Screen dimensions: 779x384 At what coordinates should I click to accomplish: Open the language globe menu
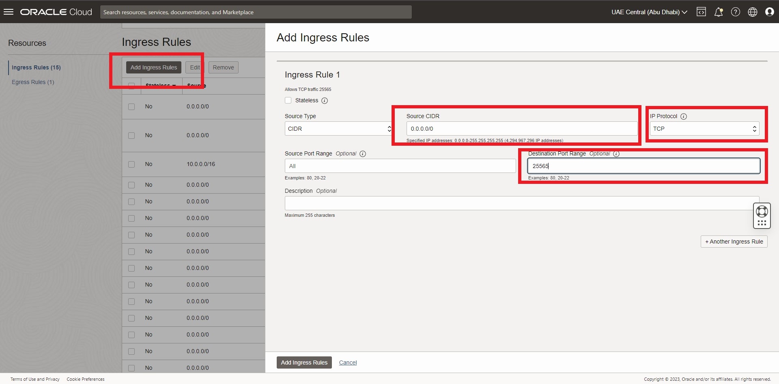752,12
